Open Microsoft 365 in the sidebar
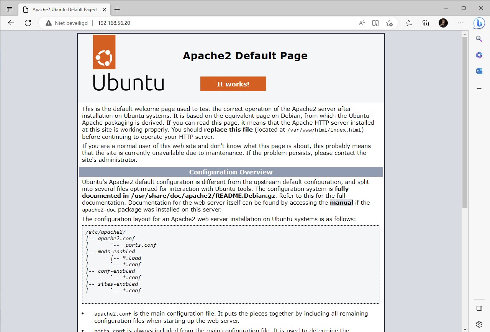This screenshot has height=332, width=490. [x=479, y=55]
